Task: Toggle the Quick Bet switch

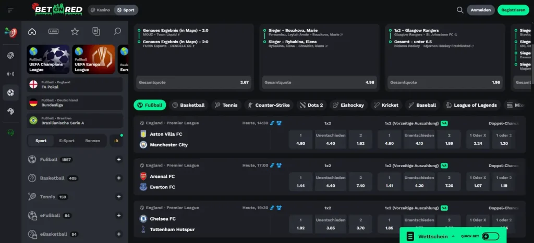Action: point(491,236)
